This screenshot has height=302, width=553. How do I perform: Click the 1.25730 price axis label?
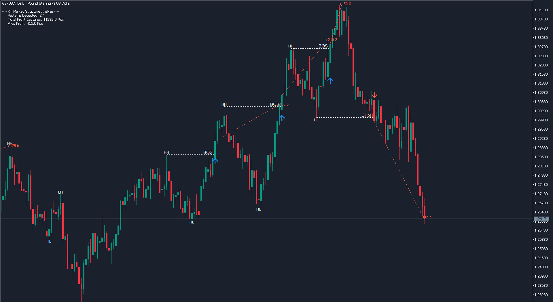click(541, 230)
